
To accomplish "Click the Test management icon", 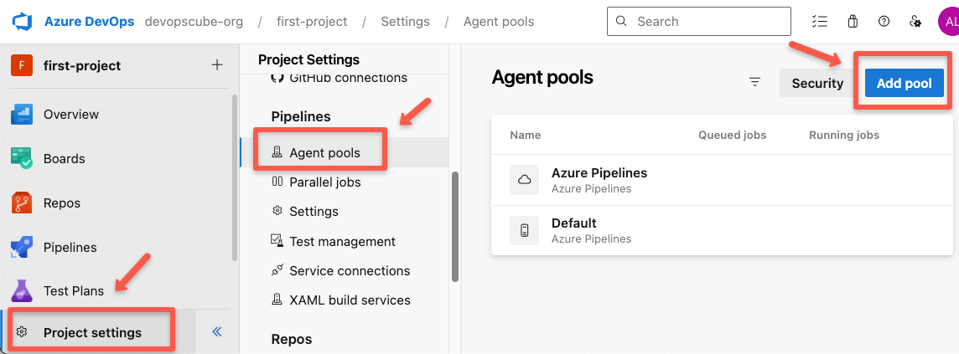I will [x=277, y=240].
